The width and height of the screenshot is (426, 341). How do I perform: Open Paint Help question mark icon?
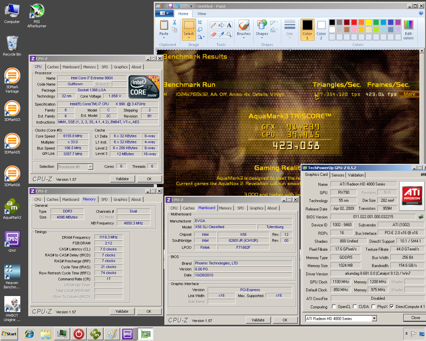click(421, 13)
